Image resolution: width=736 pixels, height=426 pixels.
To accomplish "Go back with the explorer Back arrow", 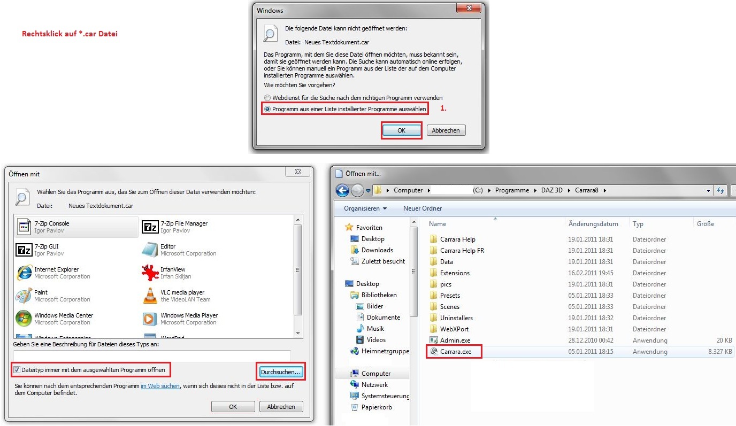I will pyautogui.click(x=342, y=190).
